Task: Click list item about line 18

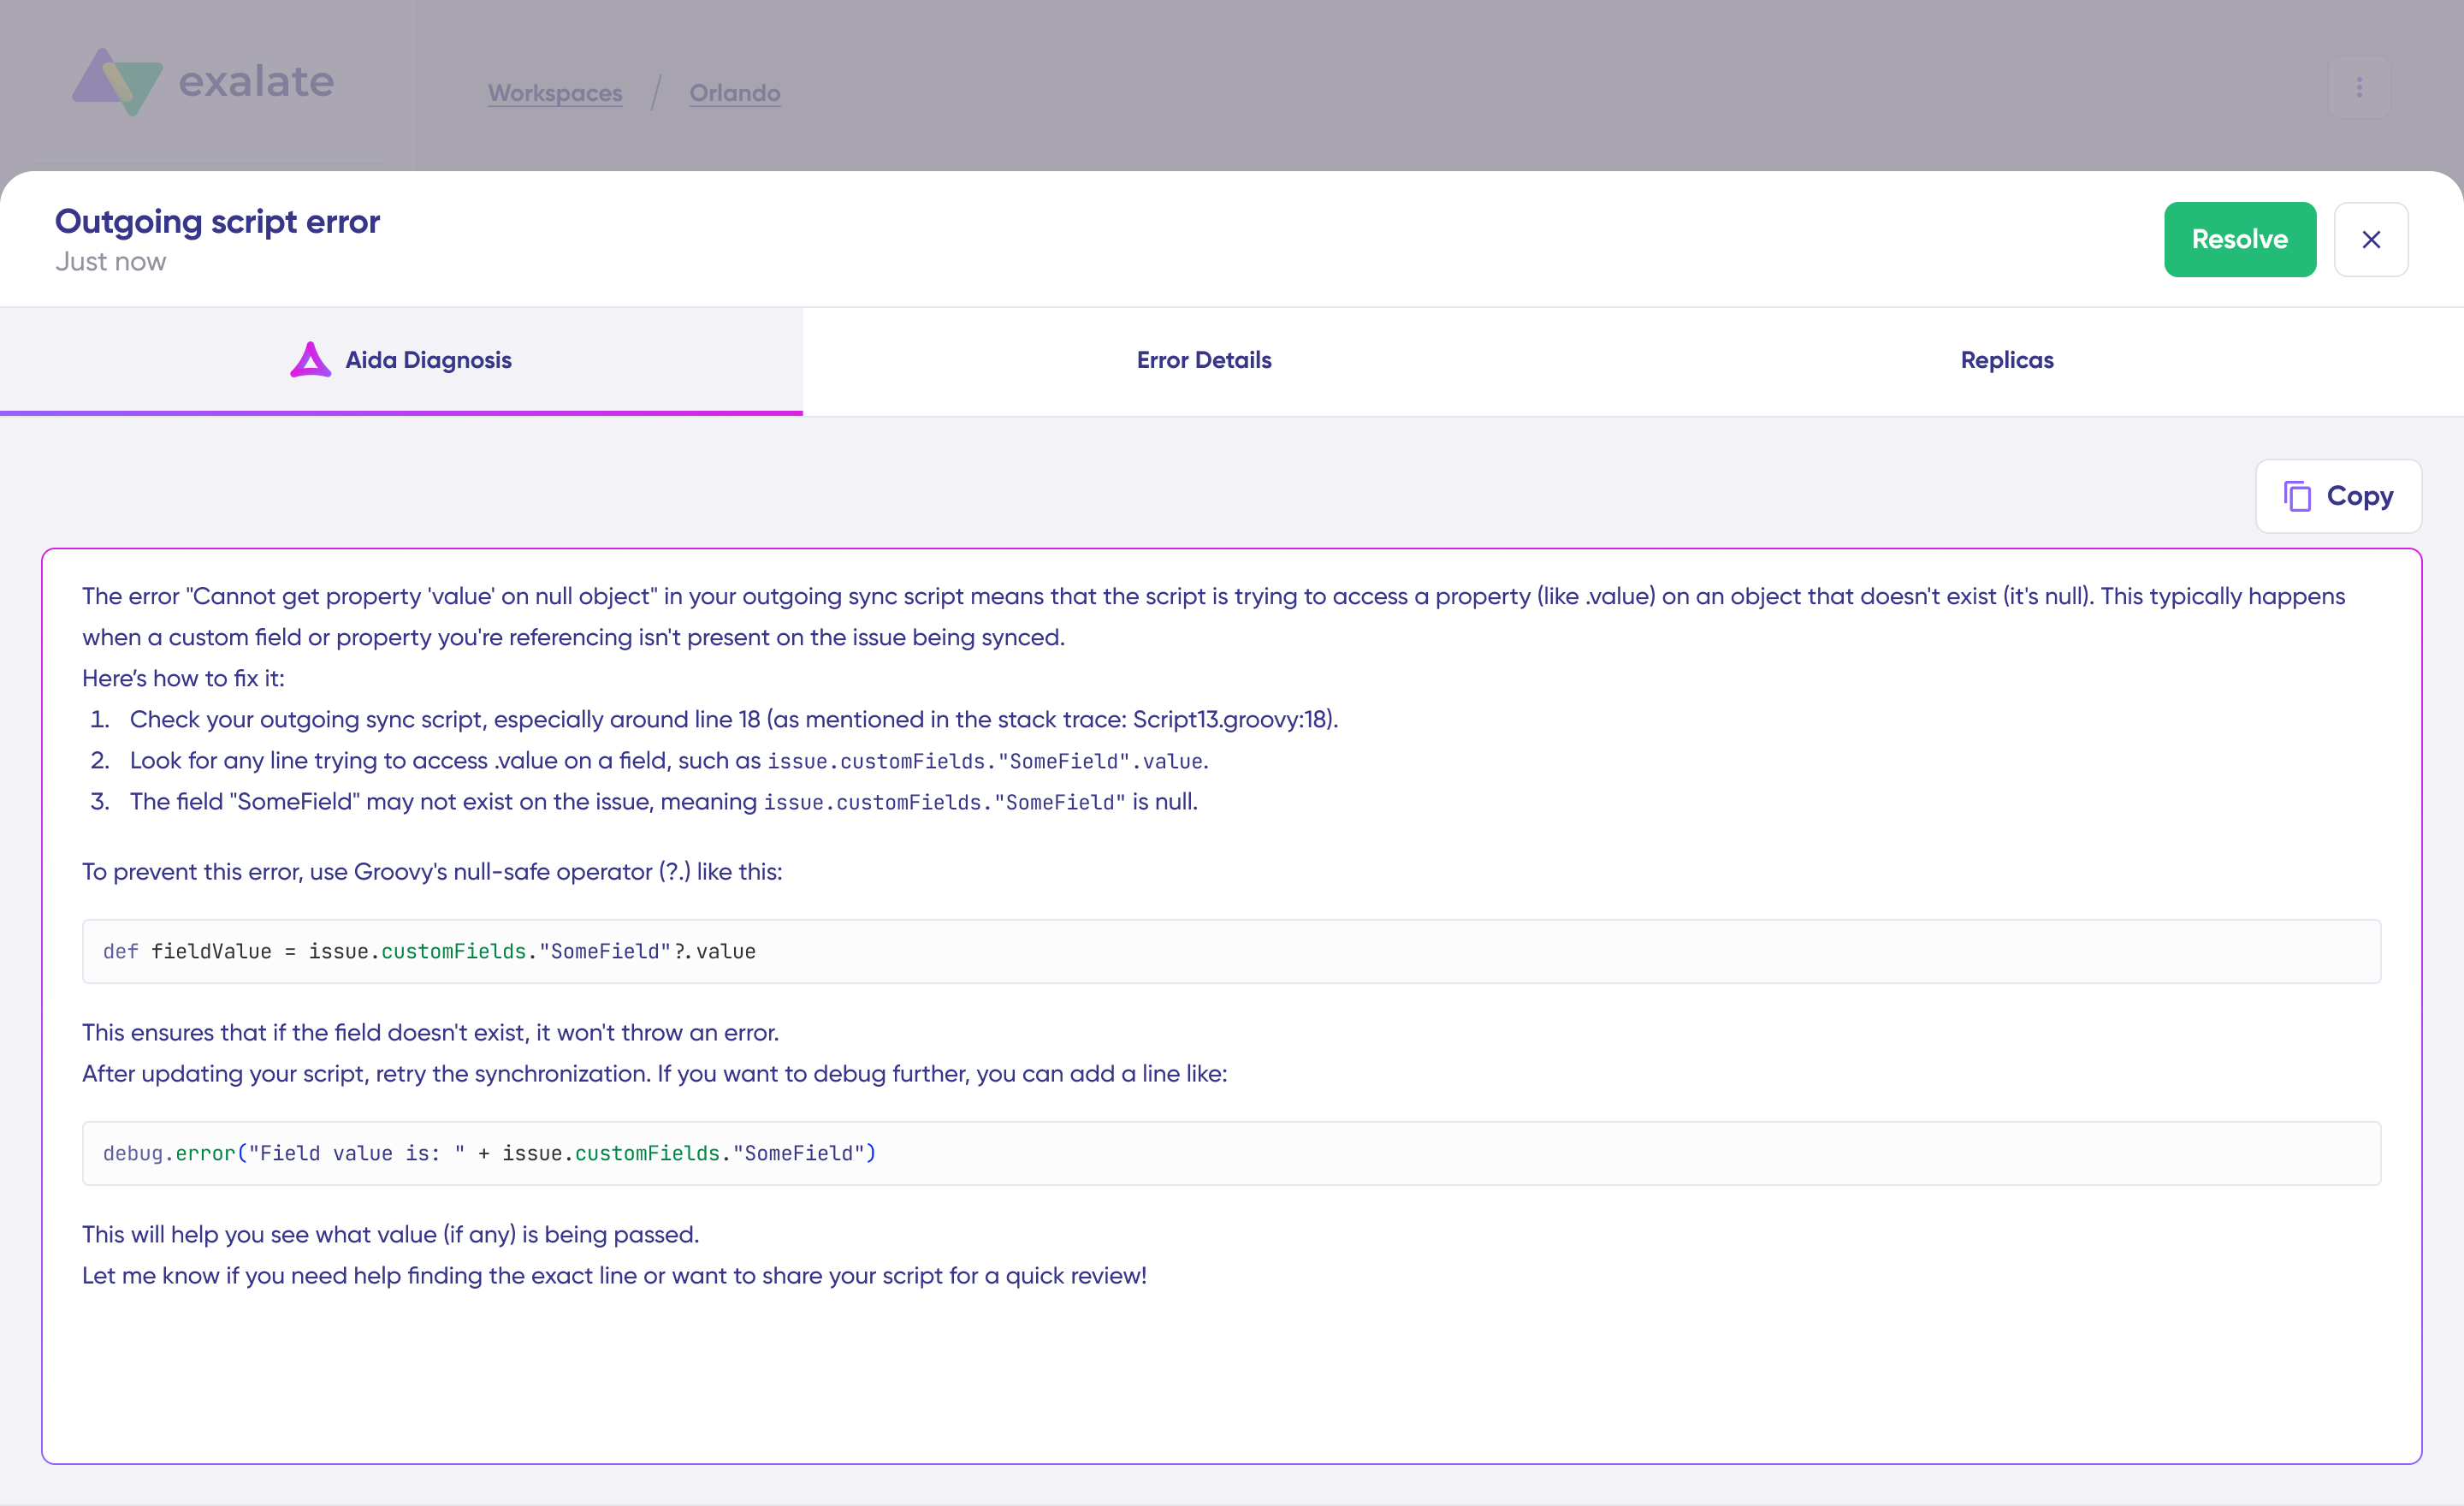Action: pyautogui.click(x=733, y=719)
